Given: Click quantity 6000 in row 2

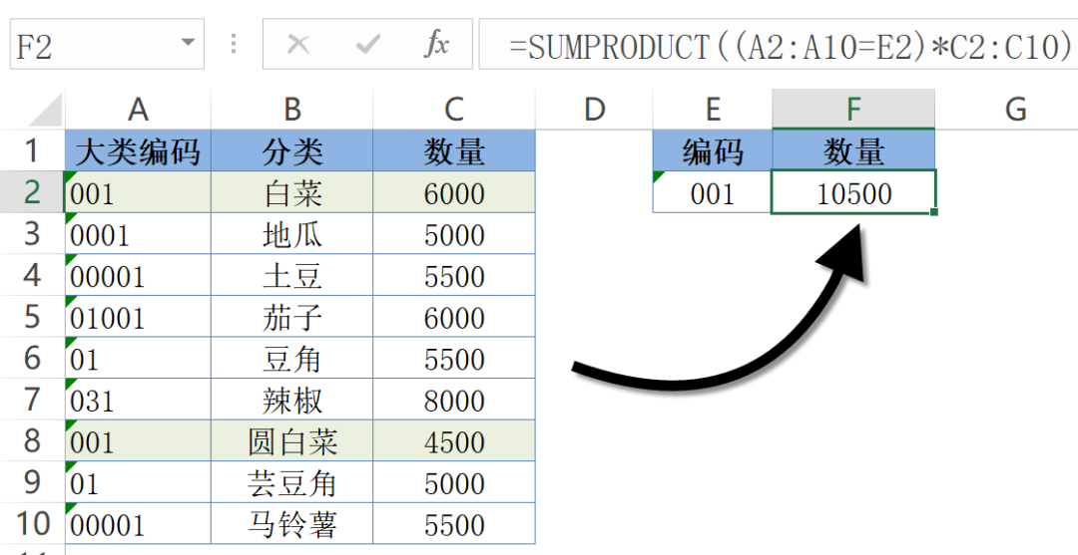Looking at the screenshot, I should (x=454, y=192).
